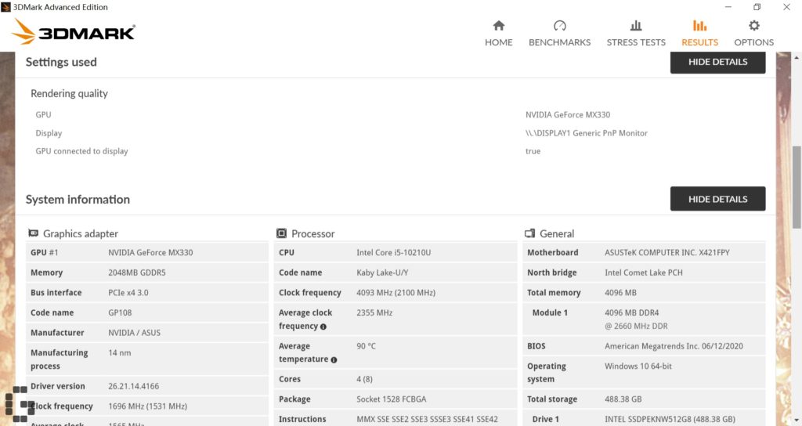This screenshot has height=426, width=802.
Task: Click '90 °C' average temperature value
Action: (x=366, y=346)
